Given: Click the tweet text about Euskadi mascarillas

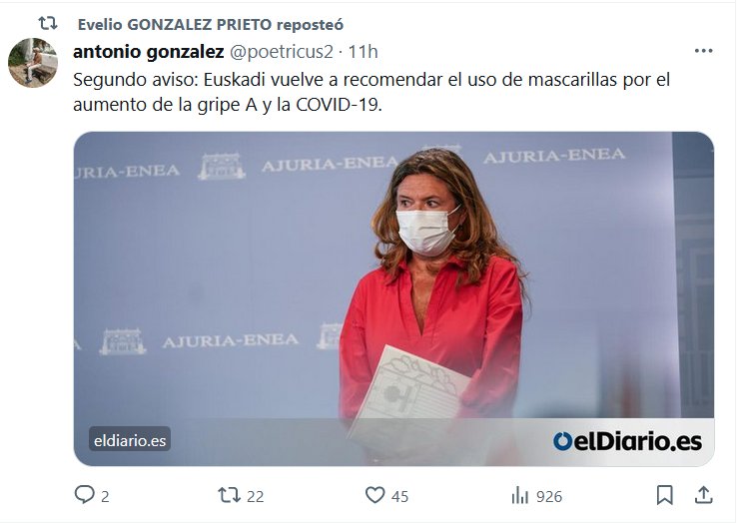Looking at the screenshot, I should (x=371, y=92).
